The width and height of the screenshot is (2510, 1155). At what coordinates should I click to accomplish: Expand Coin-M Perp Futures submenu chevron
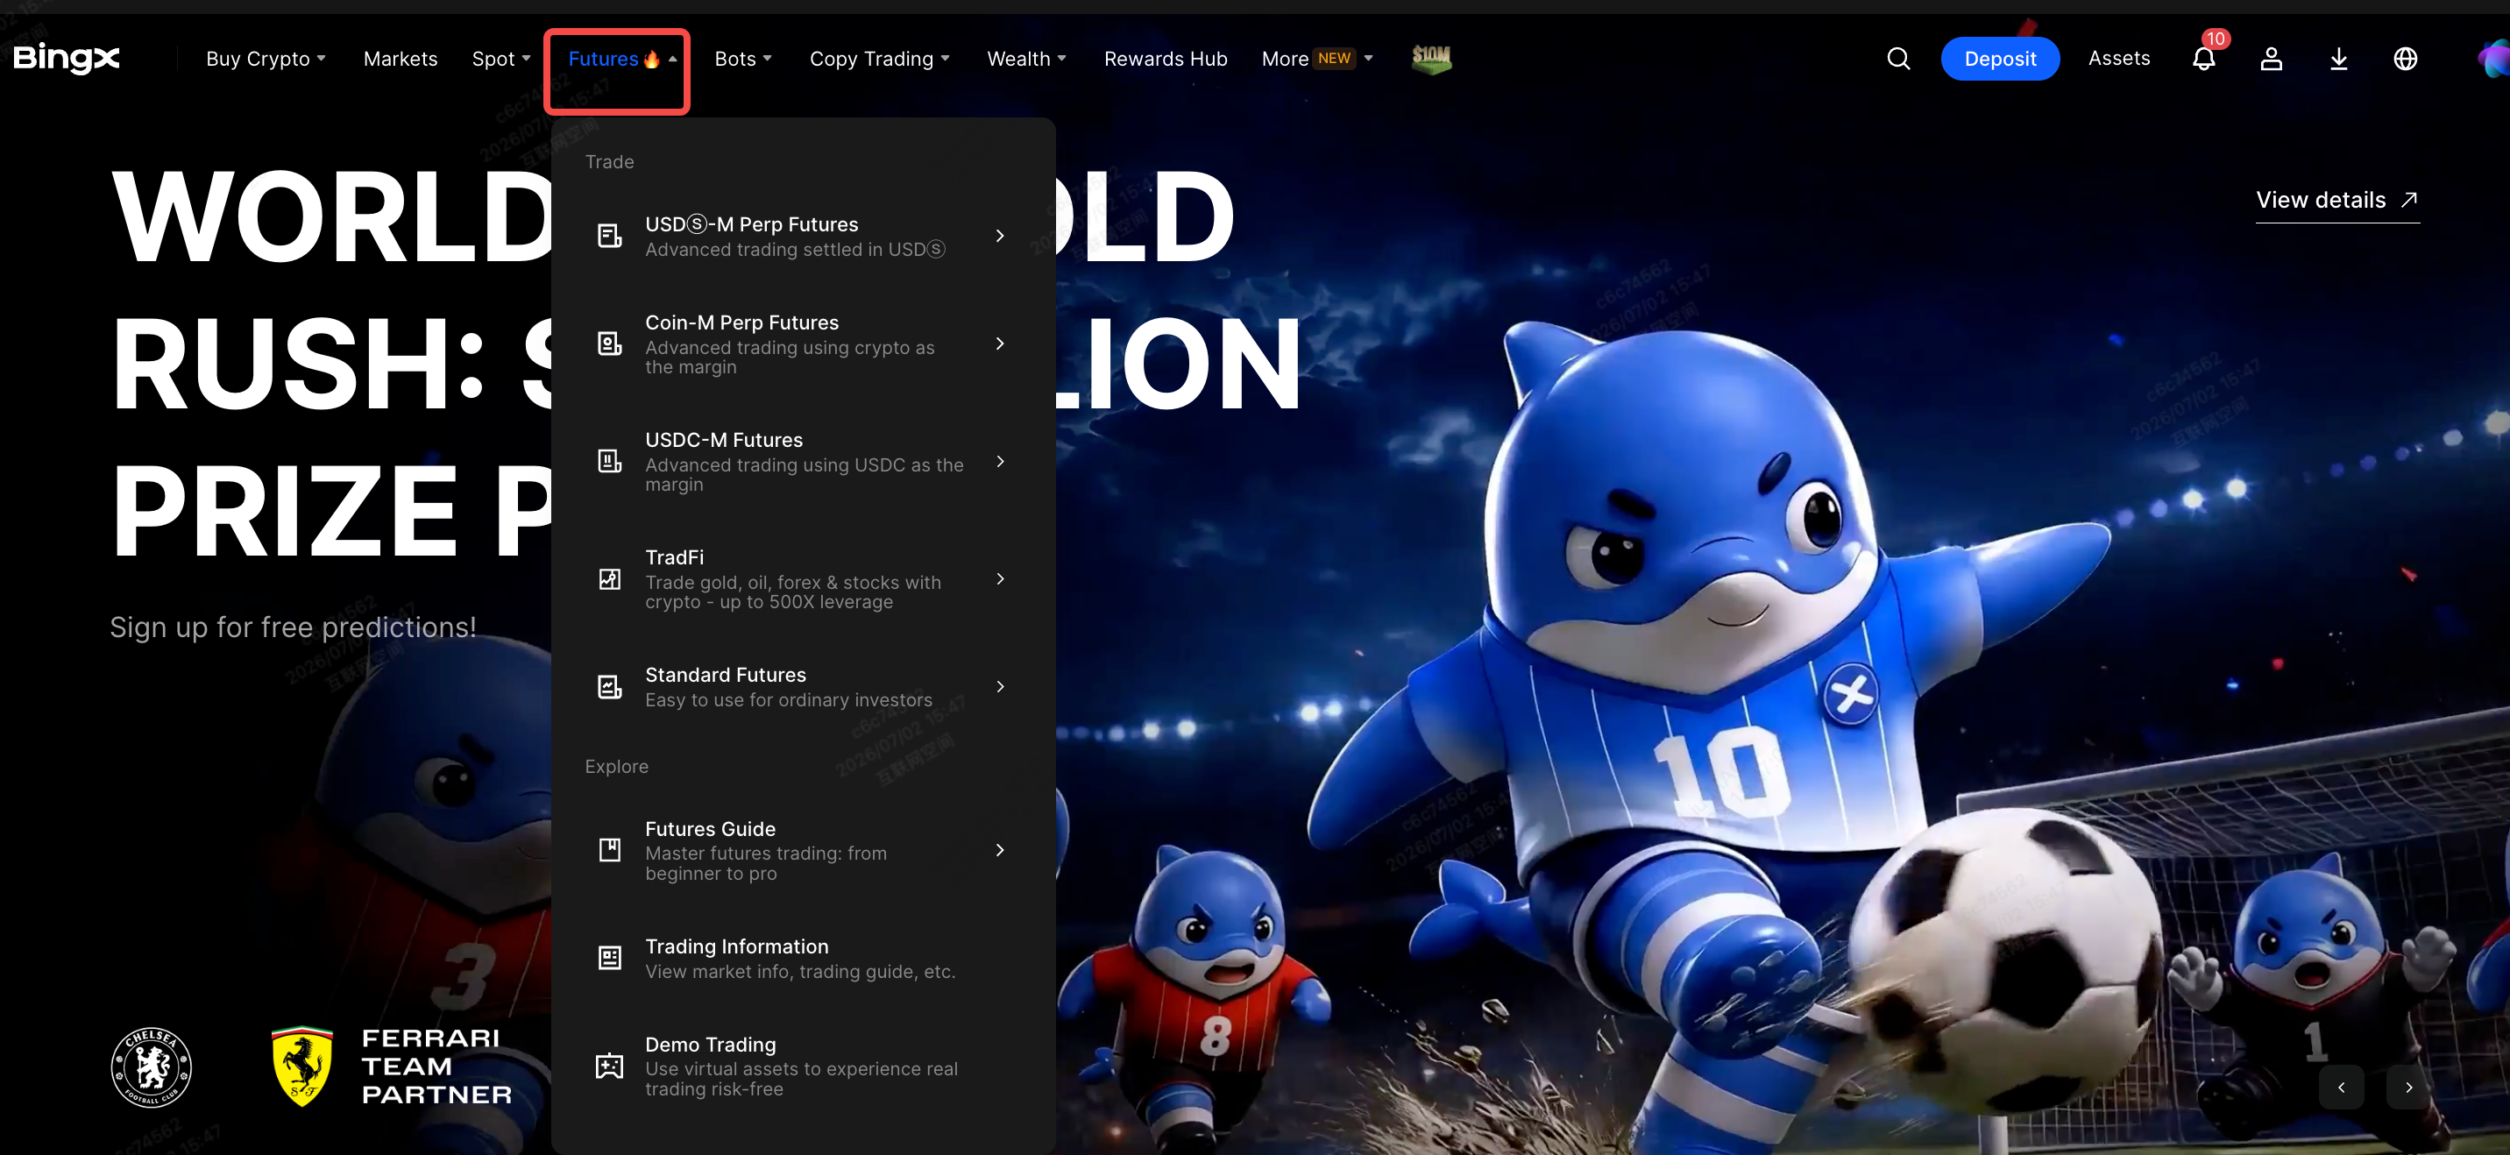tap(1000, 344)
